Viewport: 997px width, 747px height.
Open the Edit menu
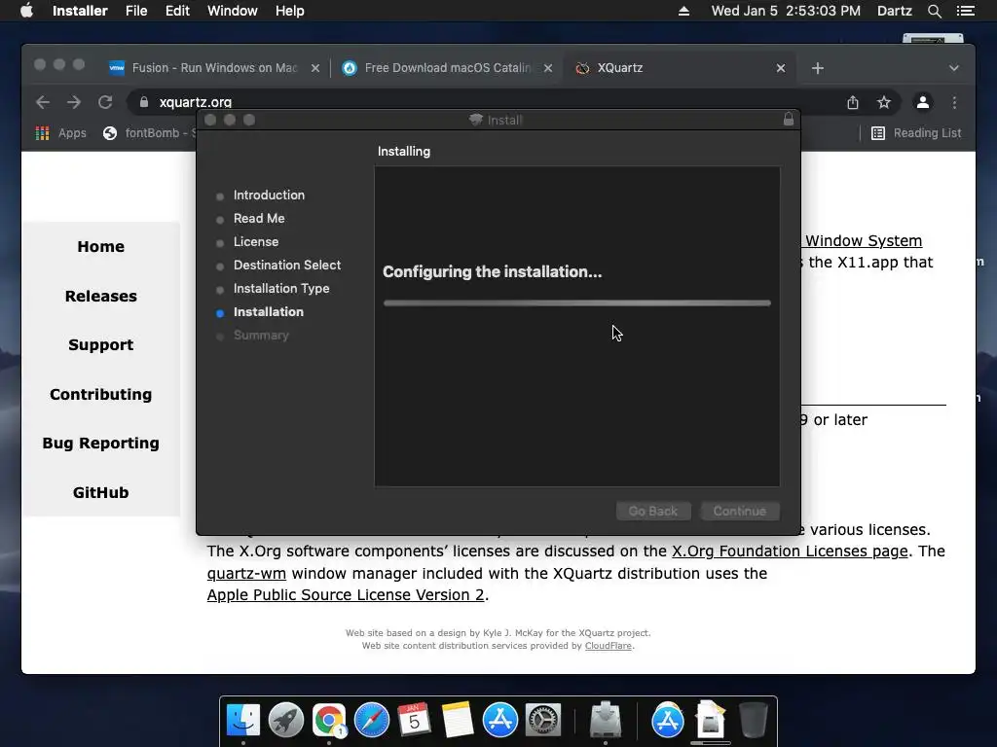[x=177, y=11]
